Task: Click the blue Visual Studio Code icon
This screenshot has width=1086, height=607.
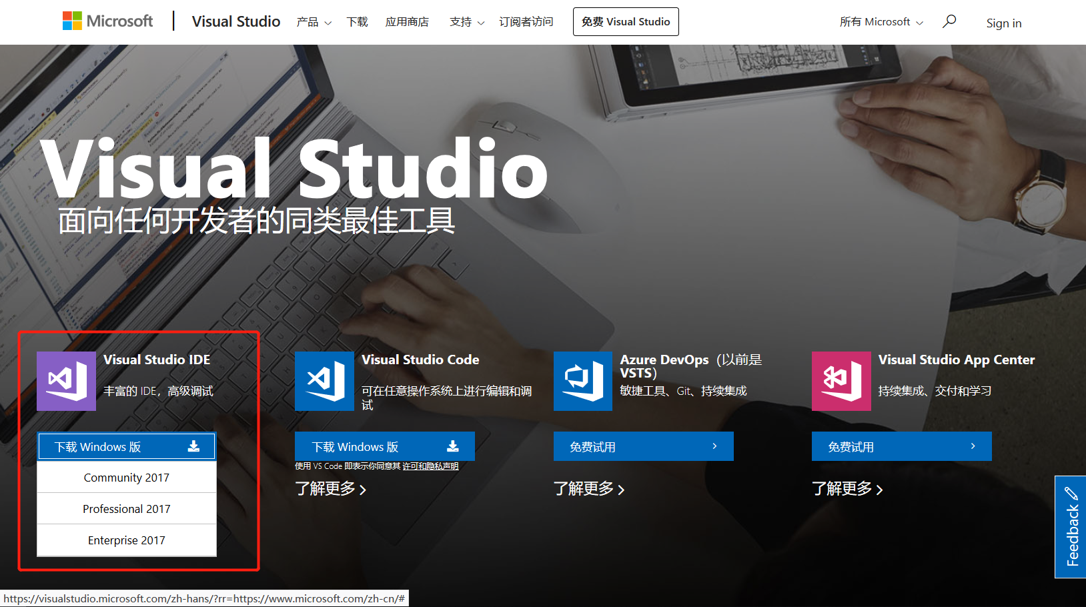Action: pyautogui.click(x=324, y=381)
